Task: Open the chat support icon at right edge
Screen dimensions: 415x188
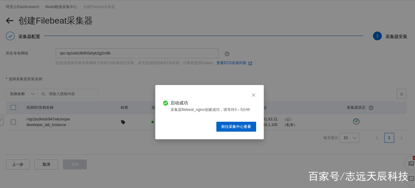Action: [x=411, y=179]
